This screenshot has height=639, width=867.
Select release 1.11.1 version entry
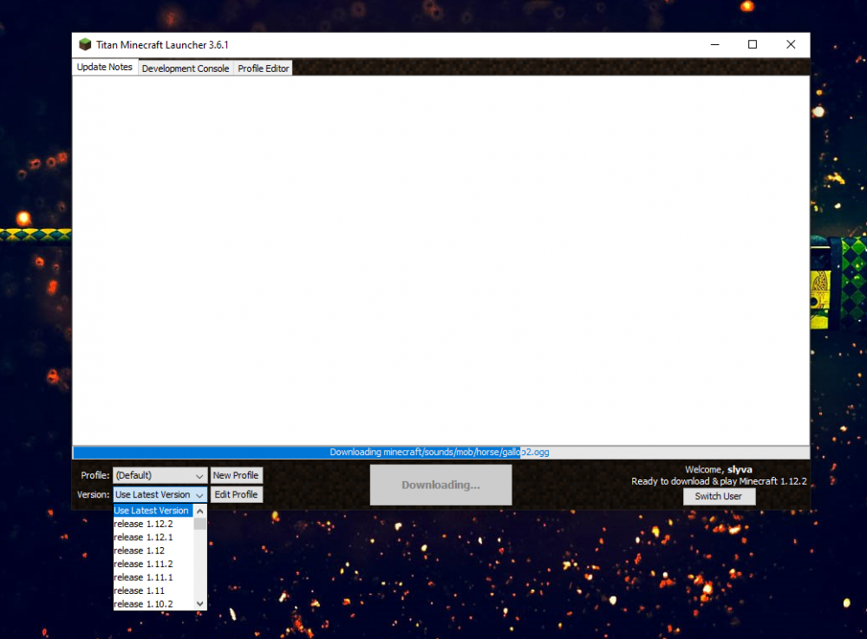tap(153, 577)
